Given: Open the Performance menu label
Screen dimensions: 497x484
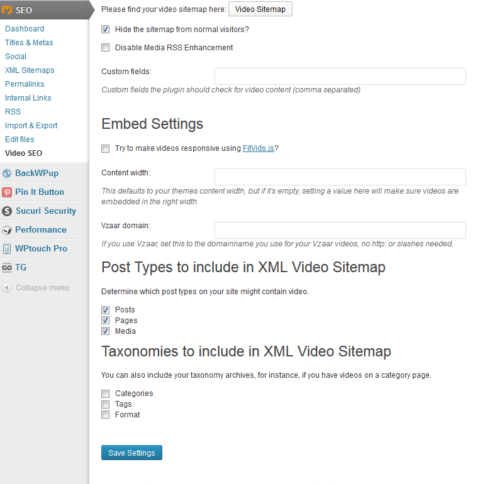Looking at the screenshot, I should click(x=41, y=229).
